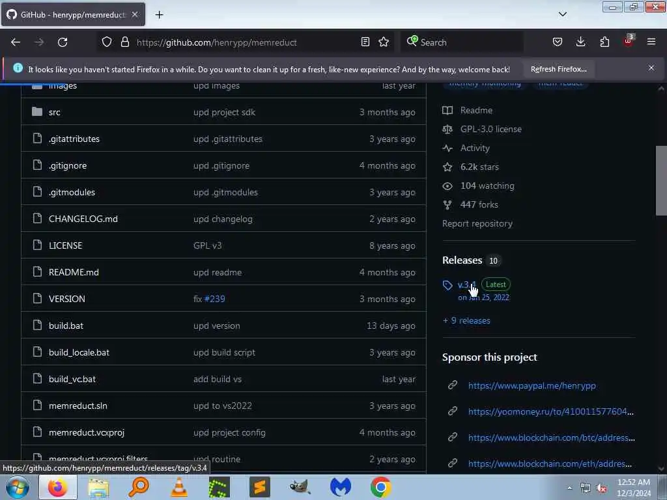
Task: View the 6.2k stars link
Action: [x=479, y=167]
